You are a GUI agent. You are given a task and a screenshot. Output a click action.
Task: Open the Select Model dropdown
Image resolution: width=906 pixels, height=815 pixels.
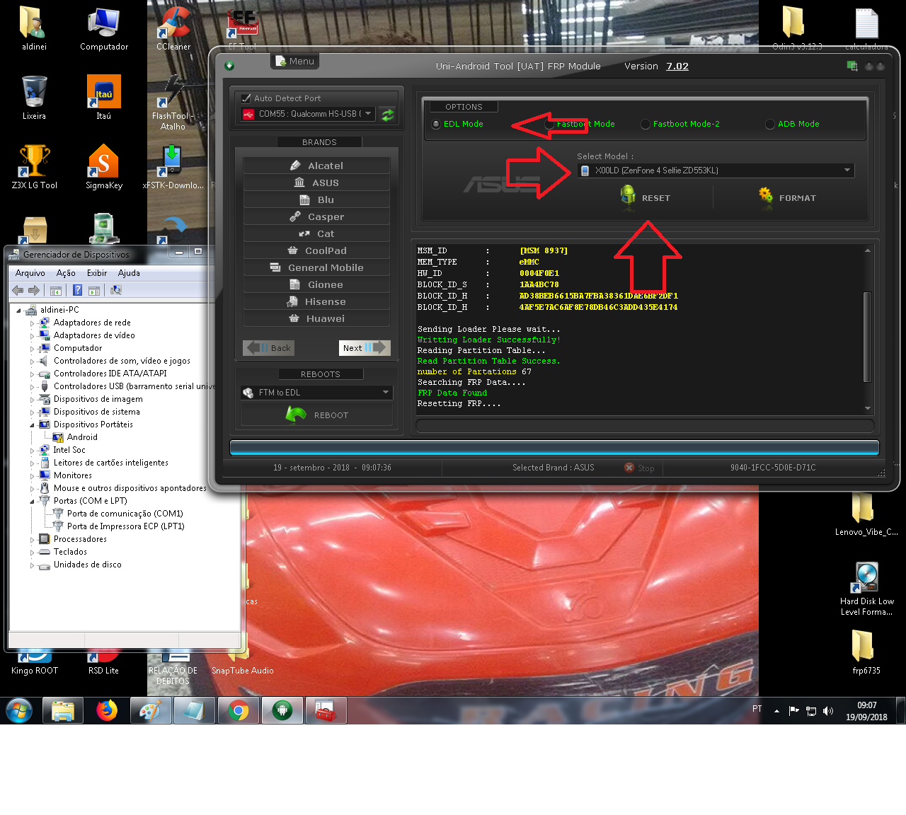[x=847, y=170]
